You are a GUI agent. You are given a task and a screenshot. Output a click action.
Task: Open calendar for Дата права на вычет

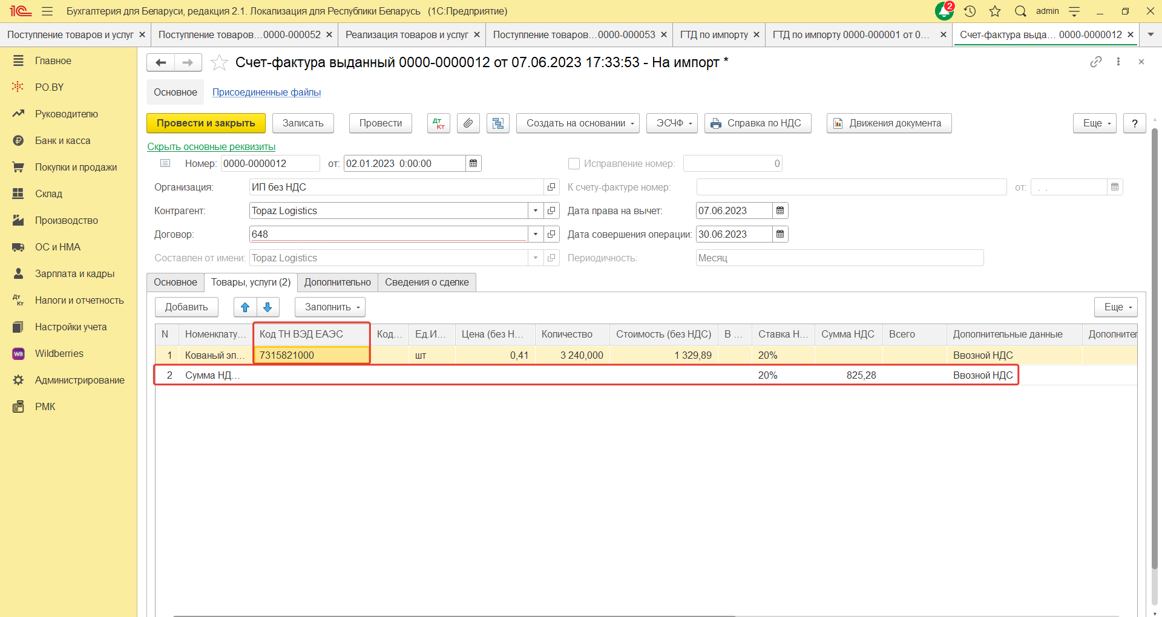click(x=780, y=211)
